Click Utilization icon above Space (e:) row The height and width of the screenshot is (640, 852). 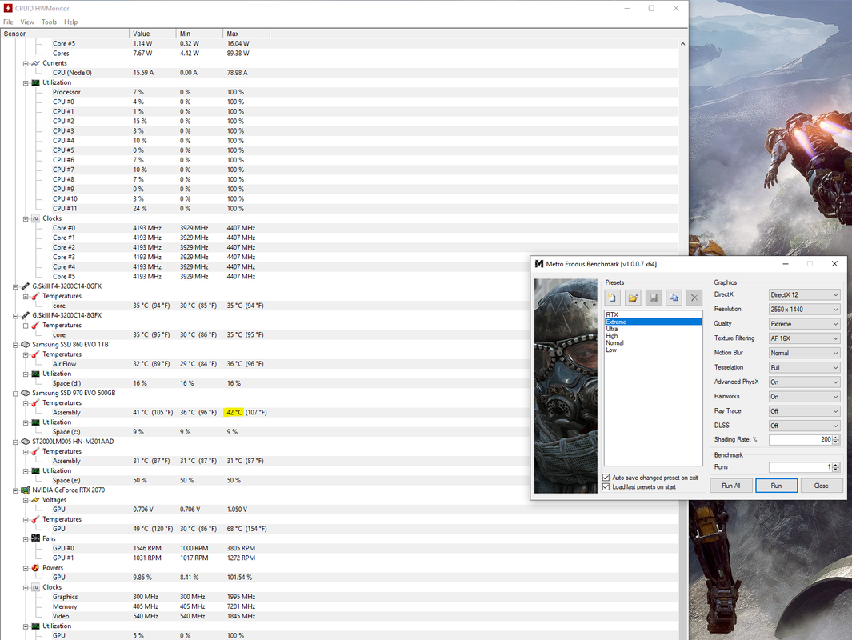coord(35,470)
